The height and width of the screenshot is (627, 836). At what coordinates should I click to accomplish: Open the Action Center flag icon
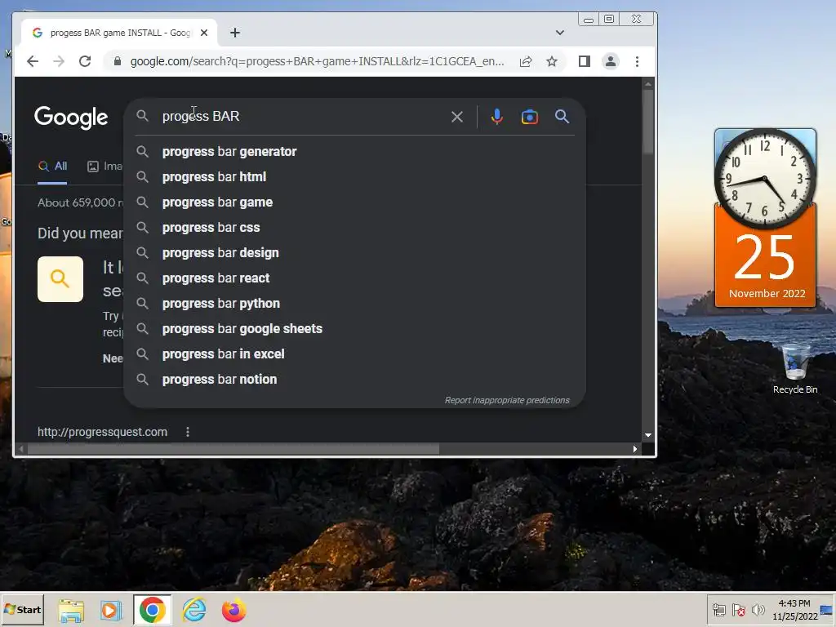738,609
